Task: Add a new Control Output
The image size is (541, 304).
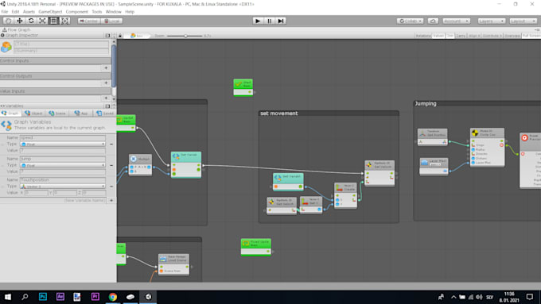Action: tap(106, 83)
